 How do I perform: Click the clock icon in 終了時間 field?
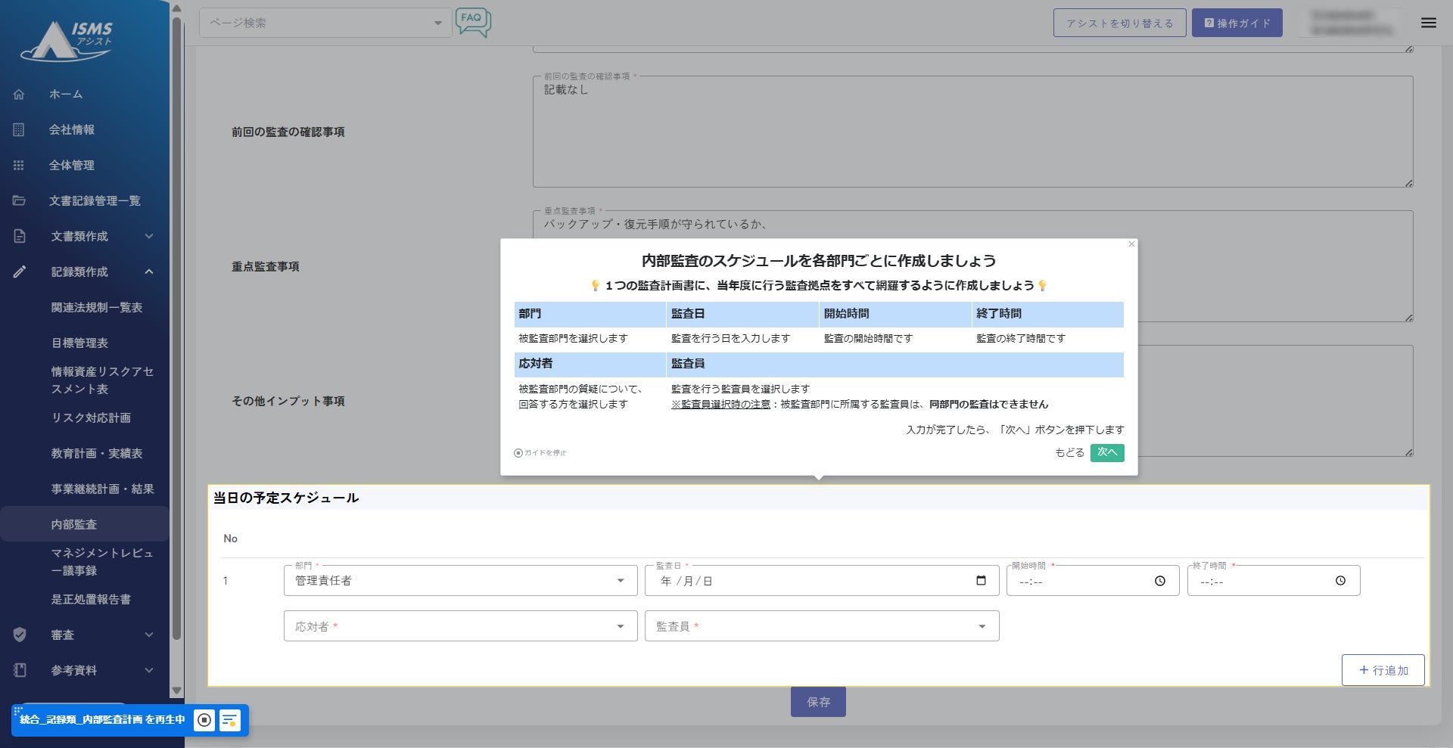1339,581
